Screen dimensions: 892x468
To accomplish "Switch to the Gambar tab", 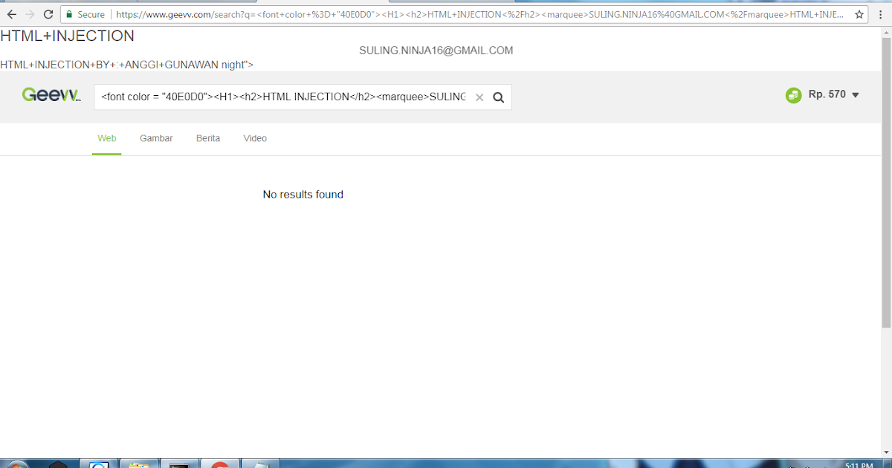I will (155, 138).
